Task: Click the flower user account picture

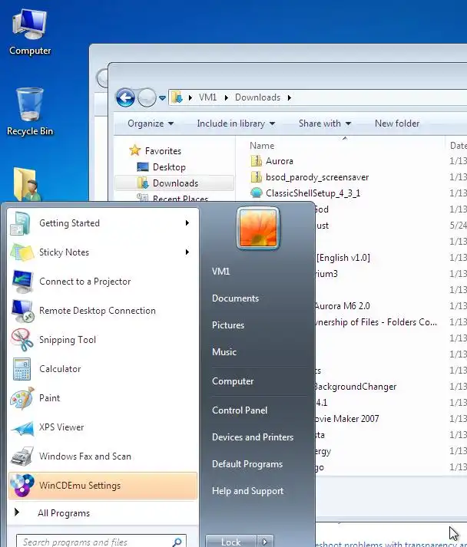Action: point(258,228)
